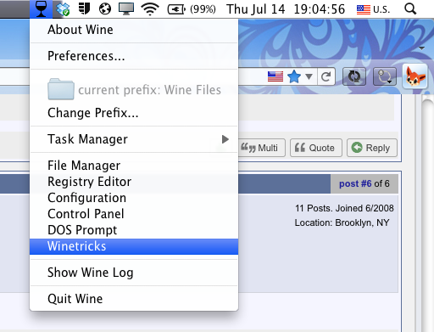Click '11 Posts. Joined 6/2008' text
Image resolution: width=434 pixels, height=332 pixels.
(x=344, y=208)
